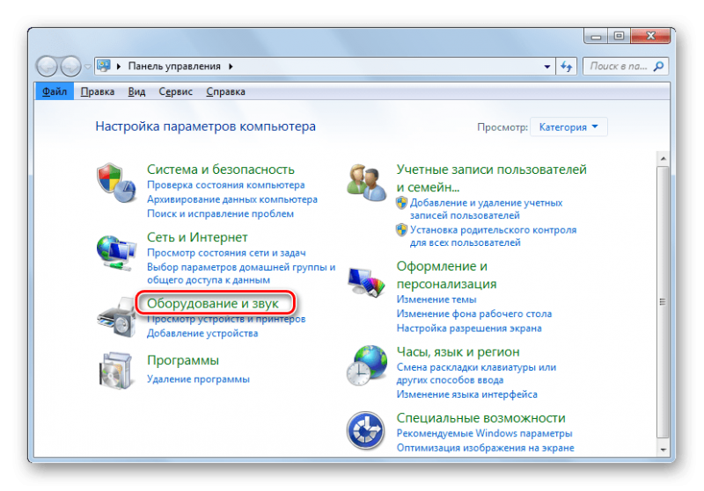Open the Категория view dropdown

click(568, 127)
